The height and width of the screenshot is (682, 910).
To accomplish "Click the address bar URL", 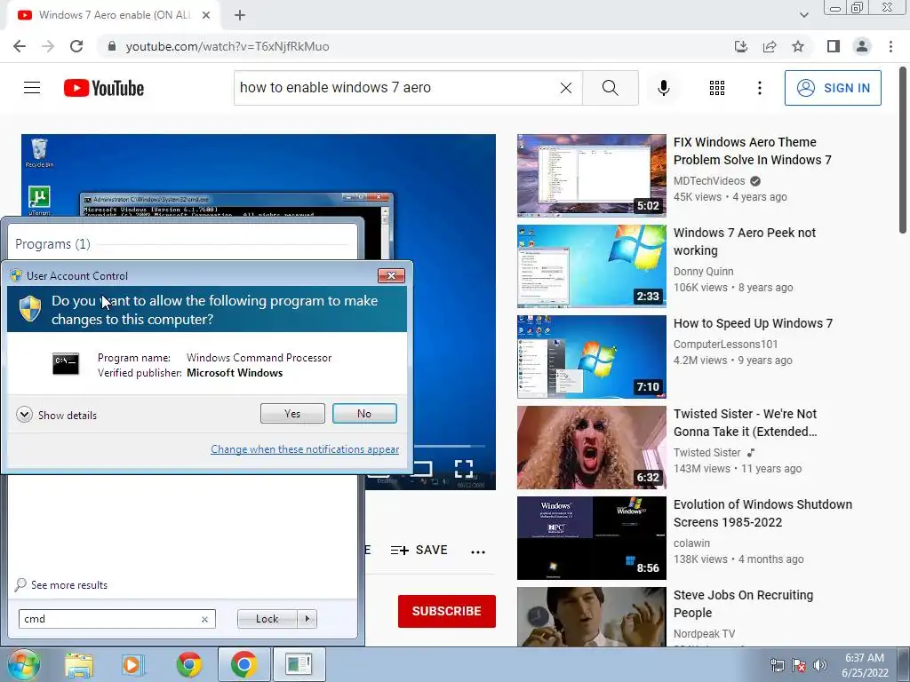I will point(227,46).
